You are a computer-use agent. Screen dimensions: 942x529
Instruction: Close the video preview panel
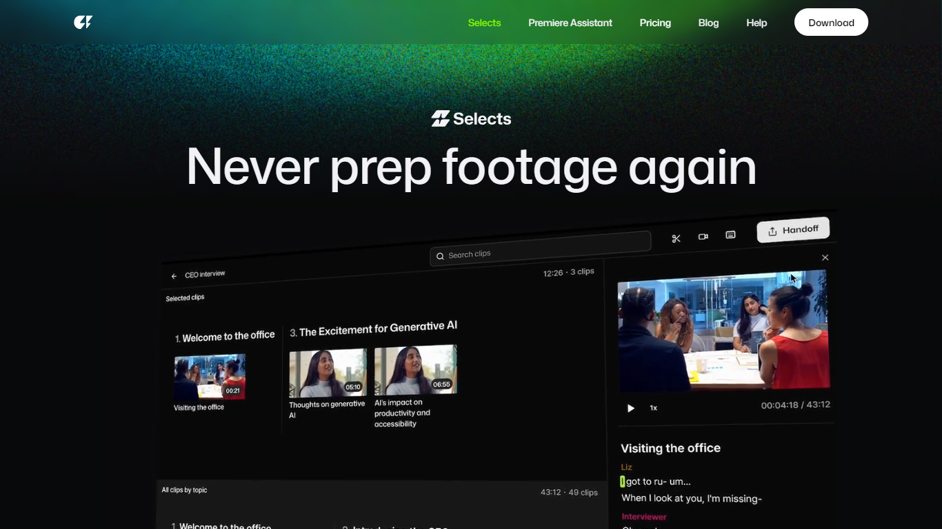pyautogui.click(x=825, y=258)
